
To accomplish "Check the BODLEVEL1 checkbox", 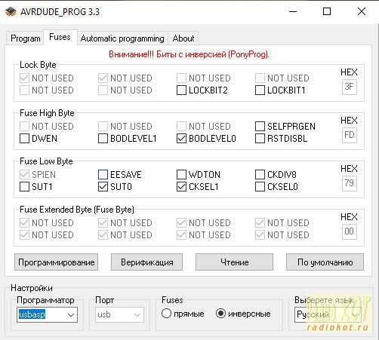I will [103, 139].
